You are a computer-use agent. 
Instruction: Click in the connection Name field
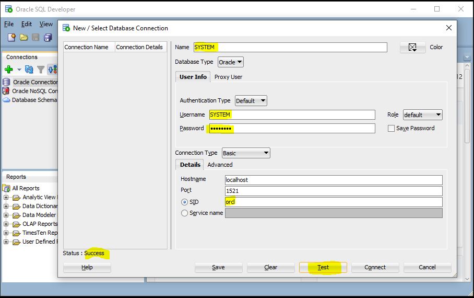point(290,47)
